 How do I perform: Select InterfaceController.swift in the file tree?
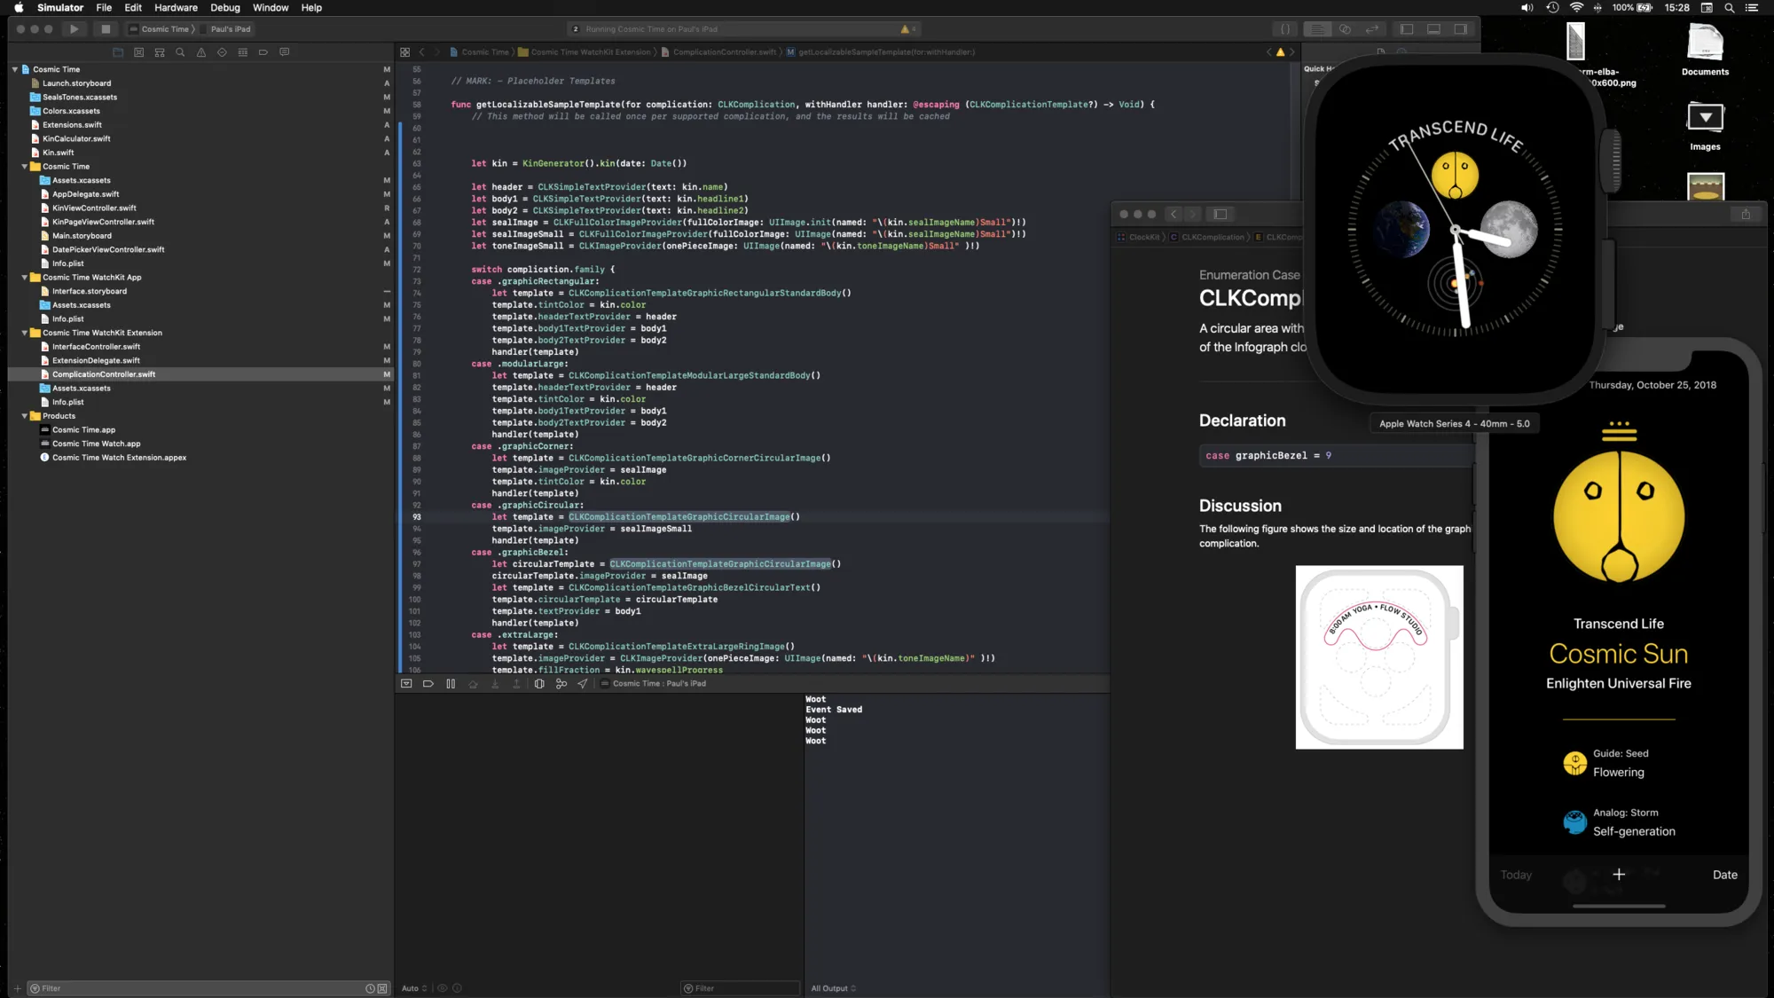96,347
